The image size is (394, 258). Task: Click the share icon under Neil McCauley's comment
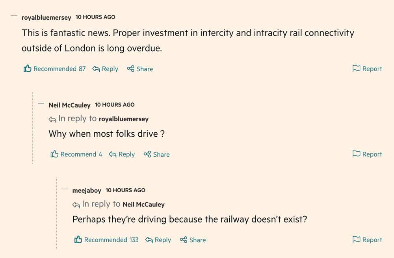(147, 154)
